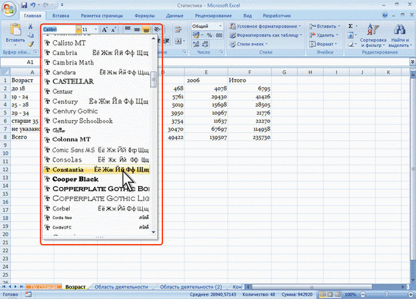
Task: Click the Cut scissors icon
Action: tap(30, 26)
